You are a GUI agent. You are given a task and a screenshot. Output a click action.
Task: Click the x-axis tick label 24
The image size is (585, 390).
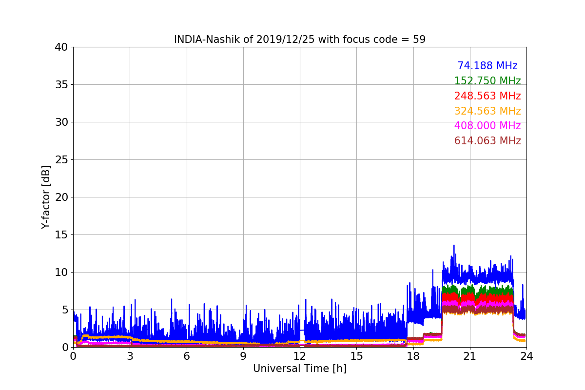point(526,356)
